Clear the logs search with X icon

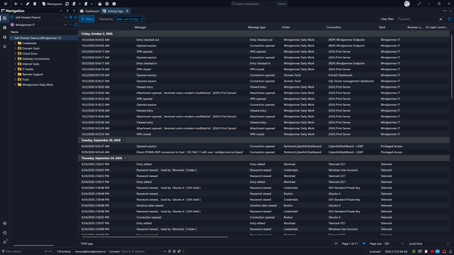(440, 19)
